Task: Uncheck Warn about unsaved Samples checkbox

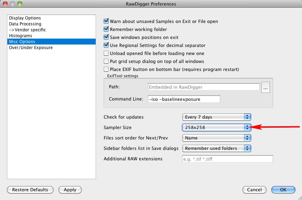Action: click(106, 21)
